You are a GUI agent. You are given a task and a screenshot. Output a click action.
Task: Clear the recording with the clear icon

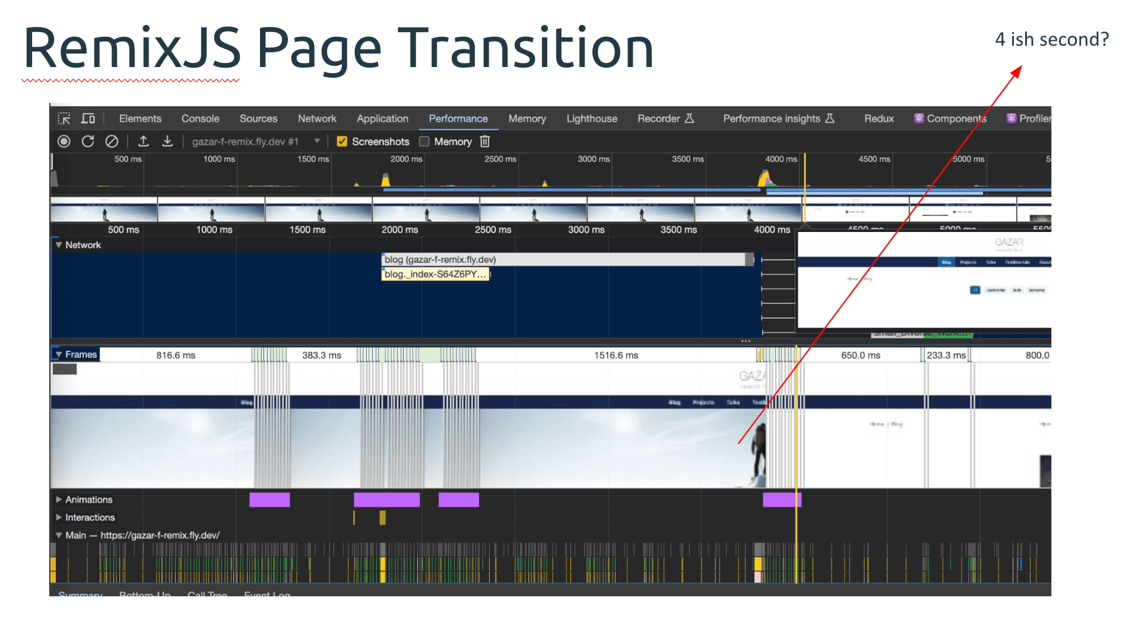(112, 141)
